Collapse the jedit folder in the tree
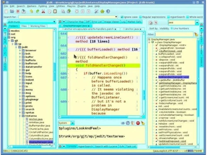 17,47
